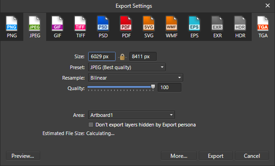This screenshot has height=166, width=275.
Task: Enable Don't export layers hidden checkbox
Action: 91,125
